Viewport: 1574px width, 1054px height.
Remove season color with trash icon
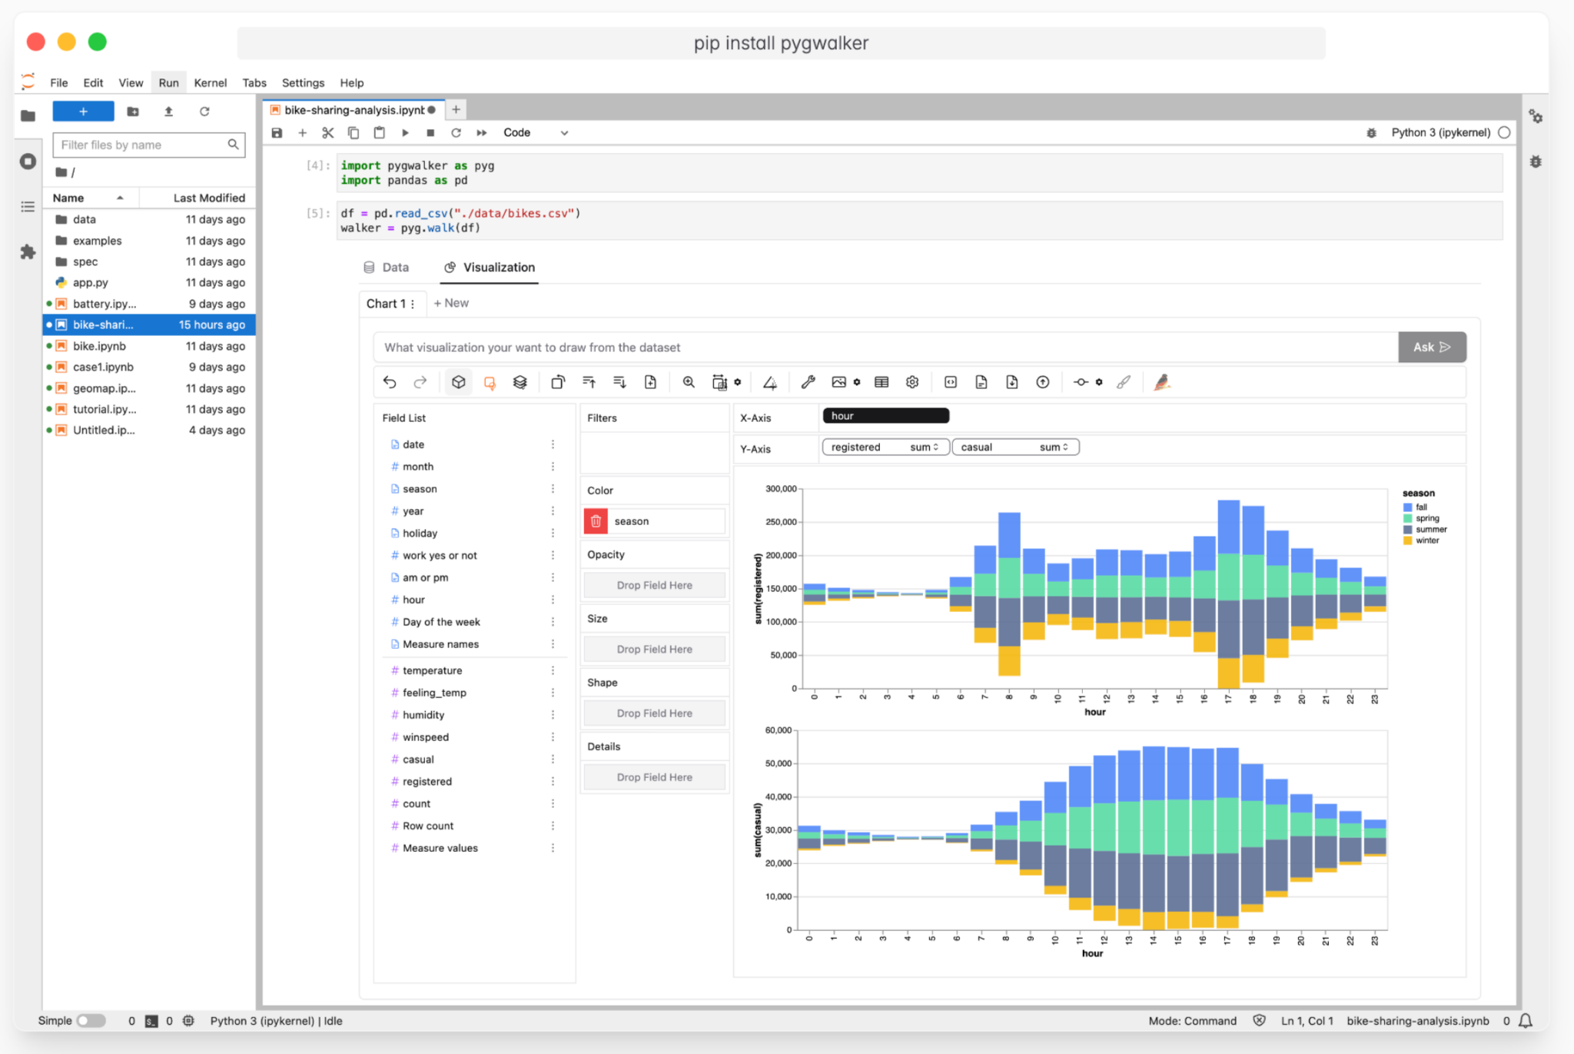point(596,521)
